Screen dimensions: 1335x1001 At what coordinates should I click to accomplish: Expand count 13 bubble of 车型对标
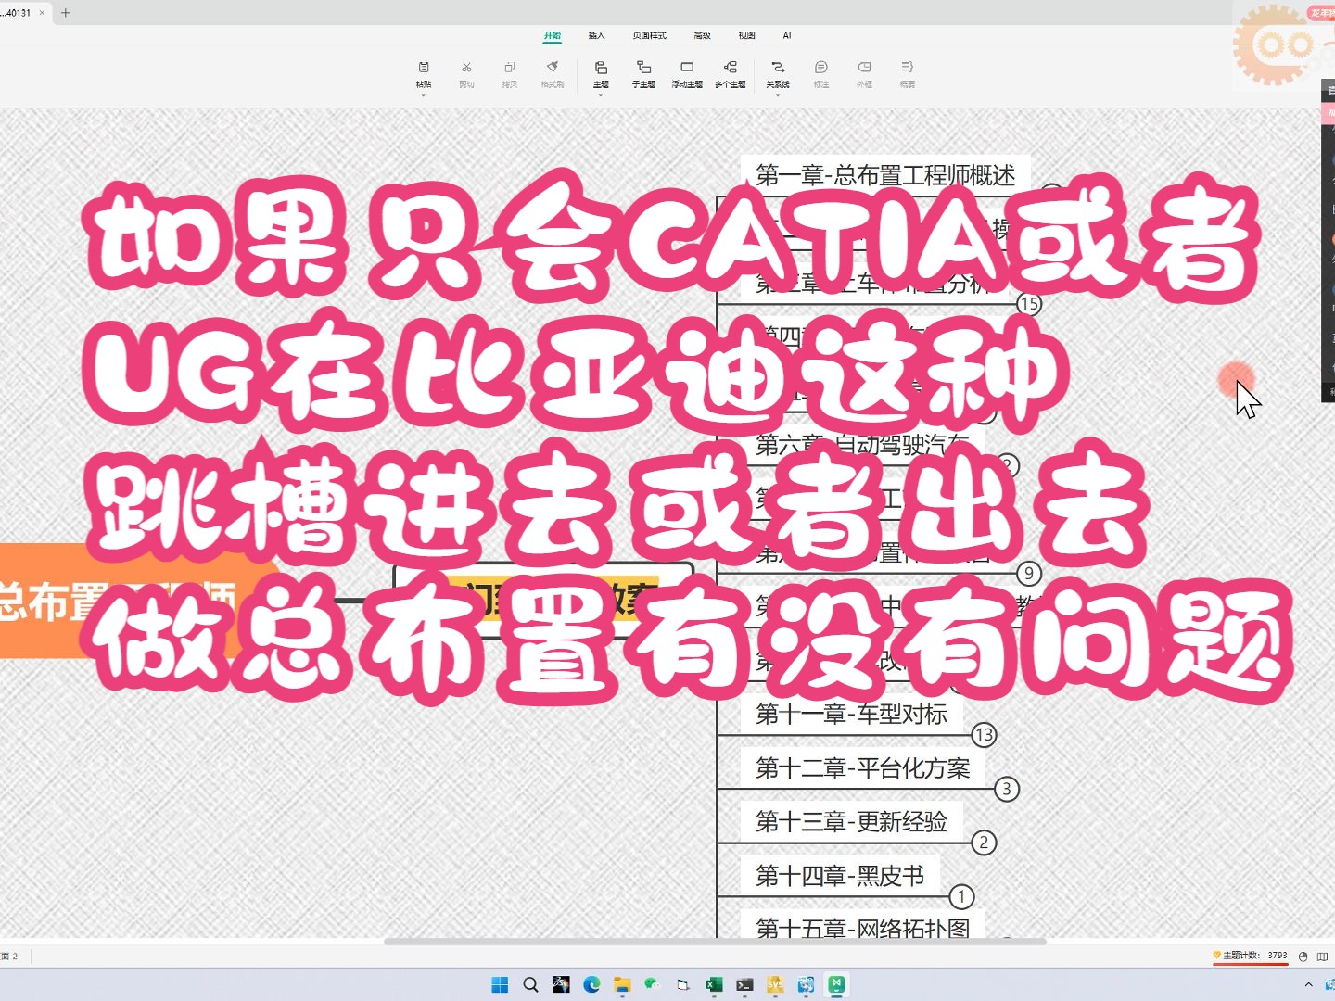pyautogui.click(x=984, y=735)
